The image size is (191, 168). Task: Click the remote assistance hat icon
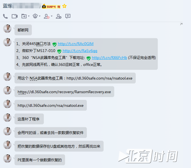tap(35, 16)
